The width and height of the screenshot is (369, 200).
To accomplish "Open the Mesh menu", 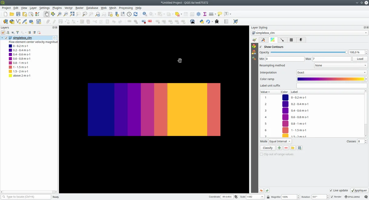I will 113,8.
